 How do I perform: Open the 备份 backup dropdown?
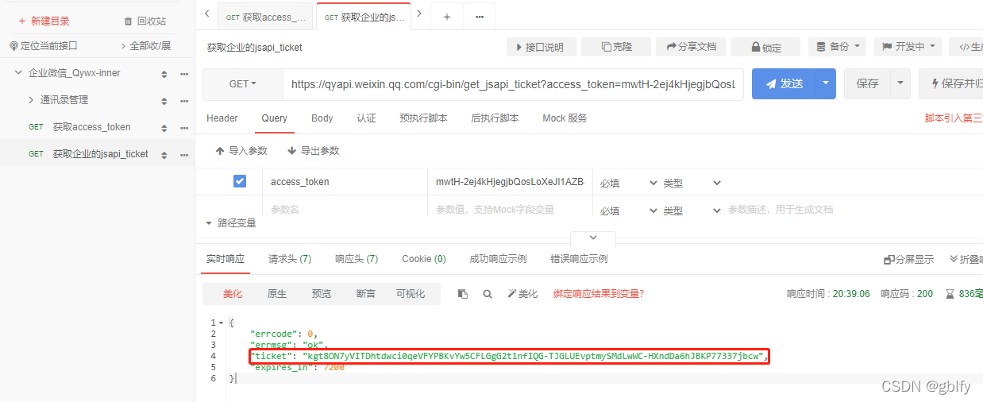click(838, 47)
